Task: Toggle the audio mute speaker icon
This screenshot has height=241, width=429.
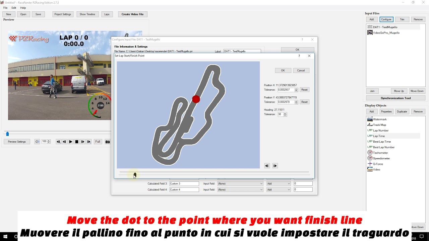Action: coord(37,142)
